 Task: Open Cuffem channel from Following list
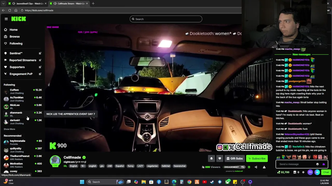(x=23, y=91)
